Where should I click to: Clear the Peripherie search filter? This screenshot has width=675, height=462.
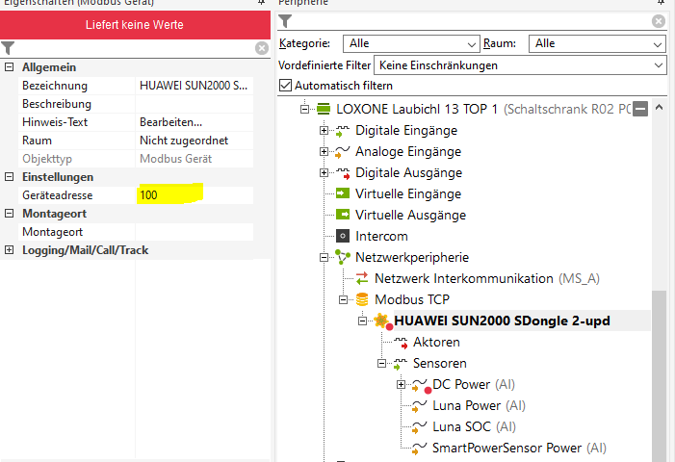[x=659, y=21]
